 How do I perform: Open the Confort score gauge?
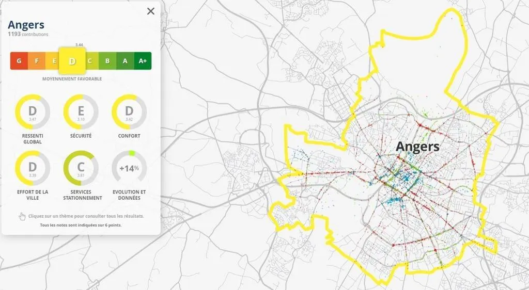[x=129, y=111]
